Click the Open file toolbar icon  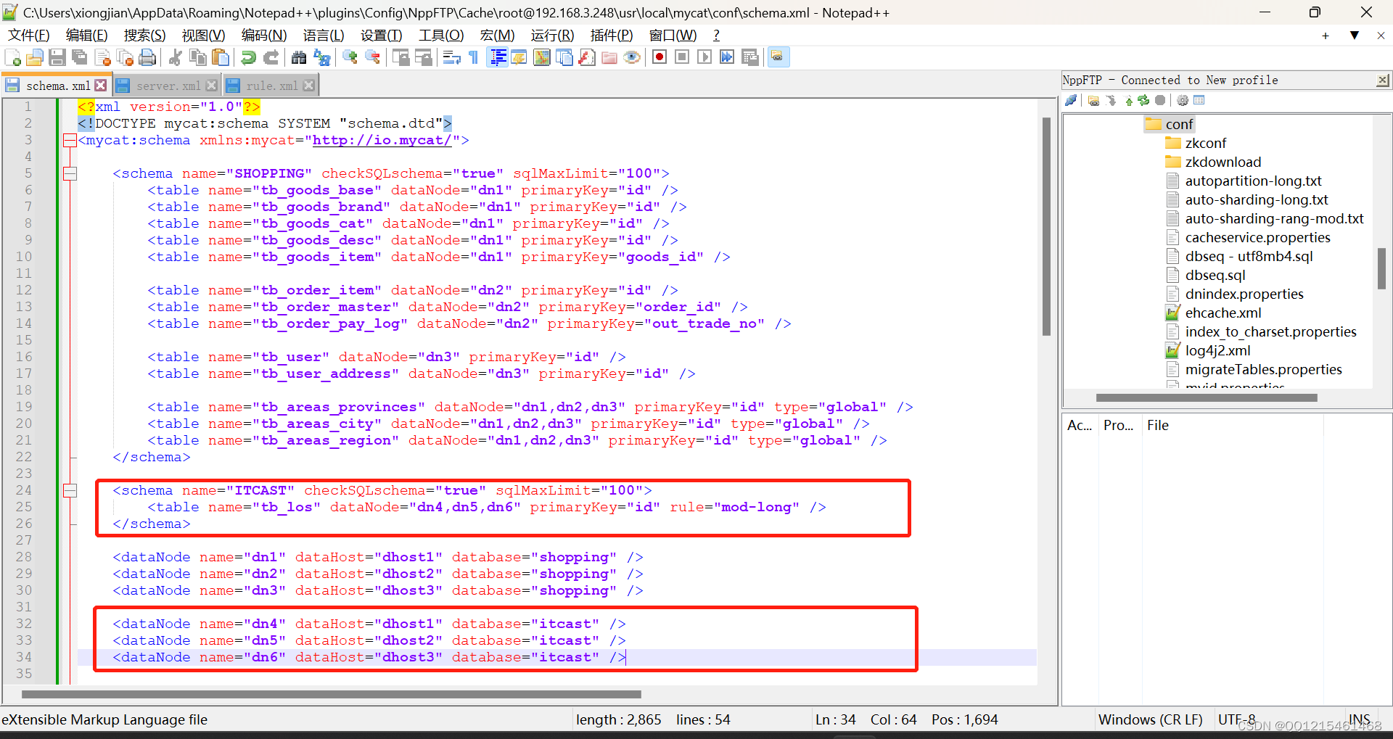coord(34,57)
